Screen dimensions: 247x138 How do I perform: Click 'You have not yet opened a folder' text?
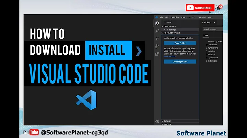(x=178, y=38)
